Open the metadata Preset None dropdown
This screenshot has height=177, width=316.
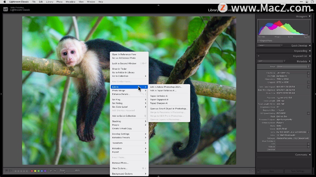[x=293, y=66]
